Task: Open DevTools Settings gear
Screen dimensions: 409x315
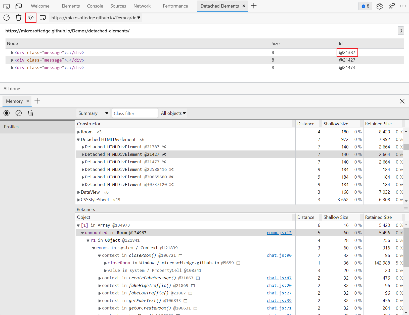Action: [380, 6]
